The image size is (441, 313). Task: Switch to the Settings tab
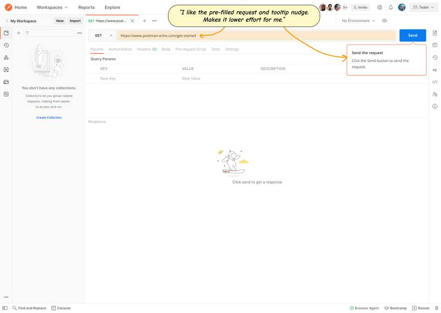(232, 49)
